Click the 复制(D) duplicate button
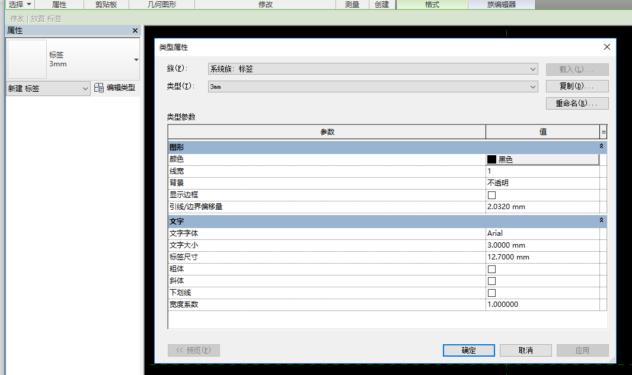 [x=577, y=86]
